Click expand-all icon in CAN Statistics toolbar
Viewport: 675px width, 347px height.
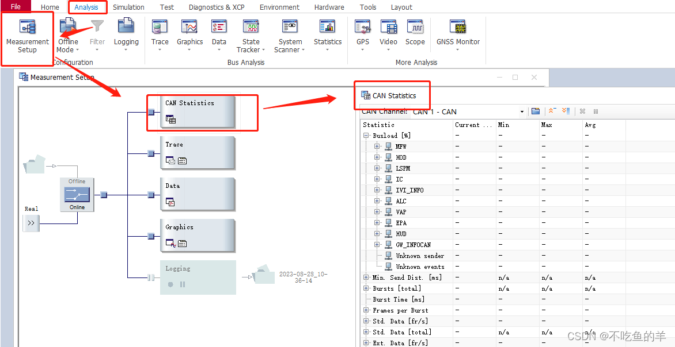[x=566, y=111]
